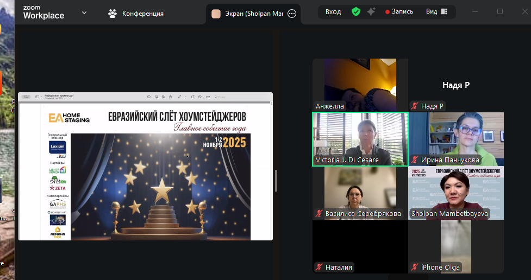This screenshot has width=531, height=280.
Task: Click the divider handle between share and gallery
Action: [x=276, y=181]
